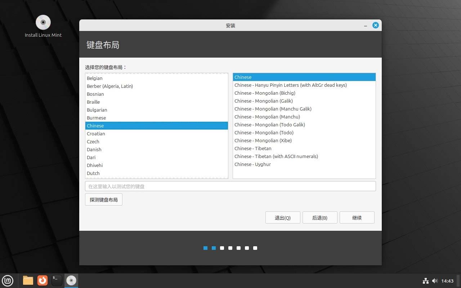
Task: Open the Linux Mint start menu
Action: (x=8, y=280)
